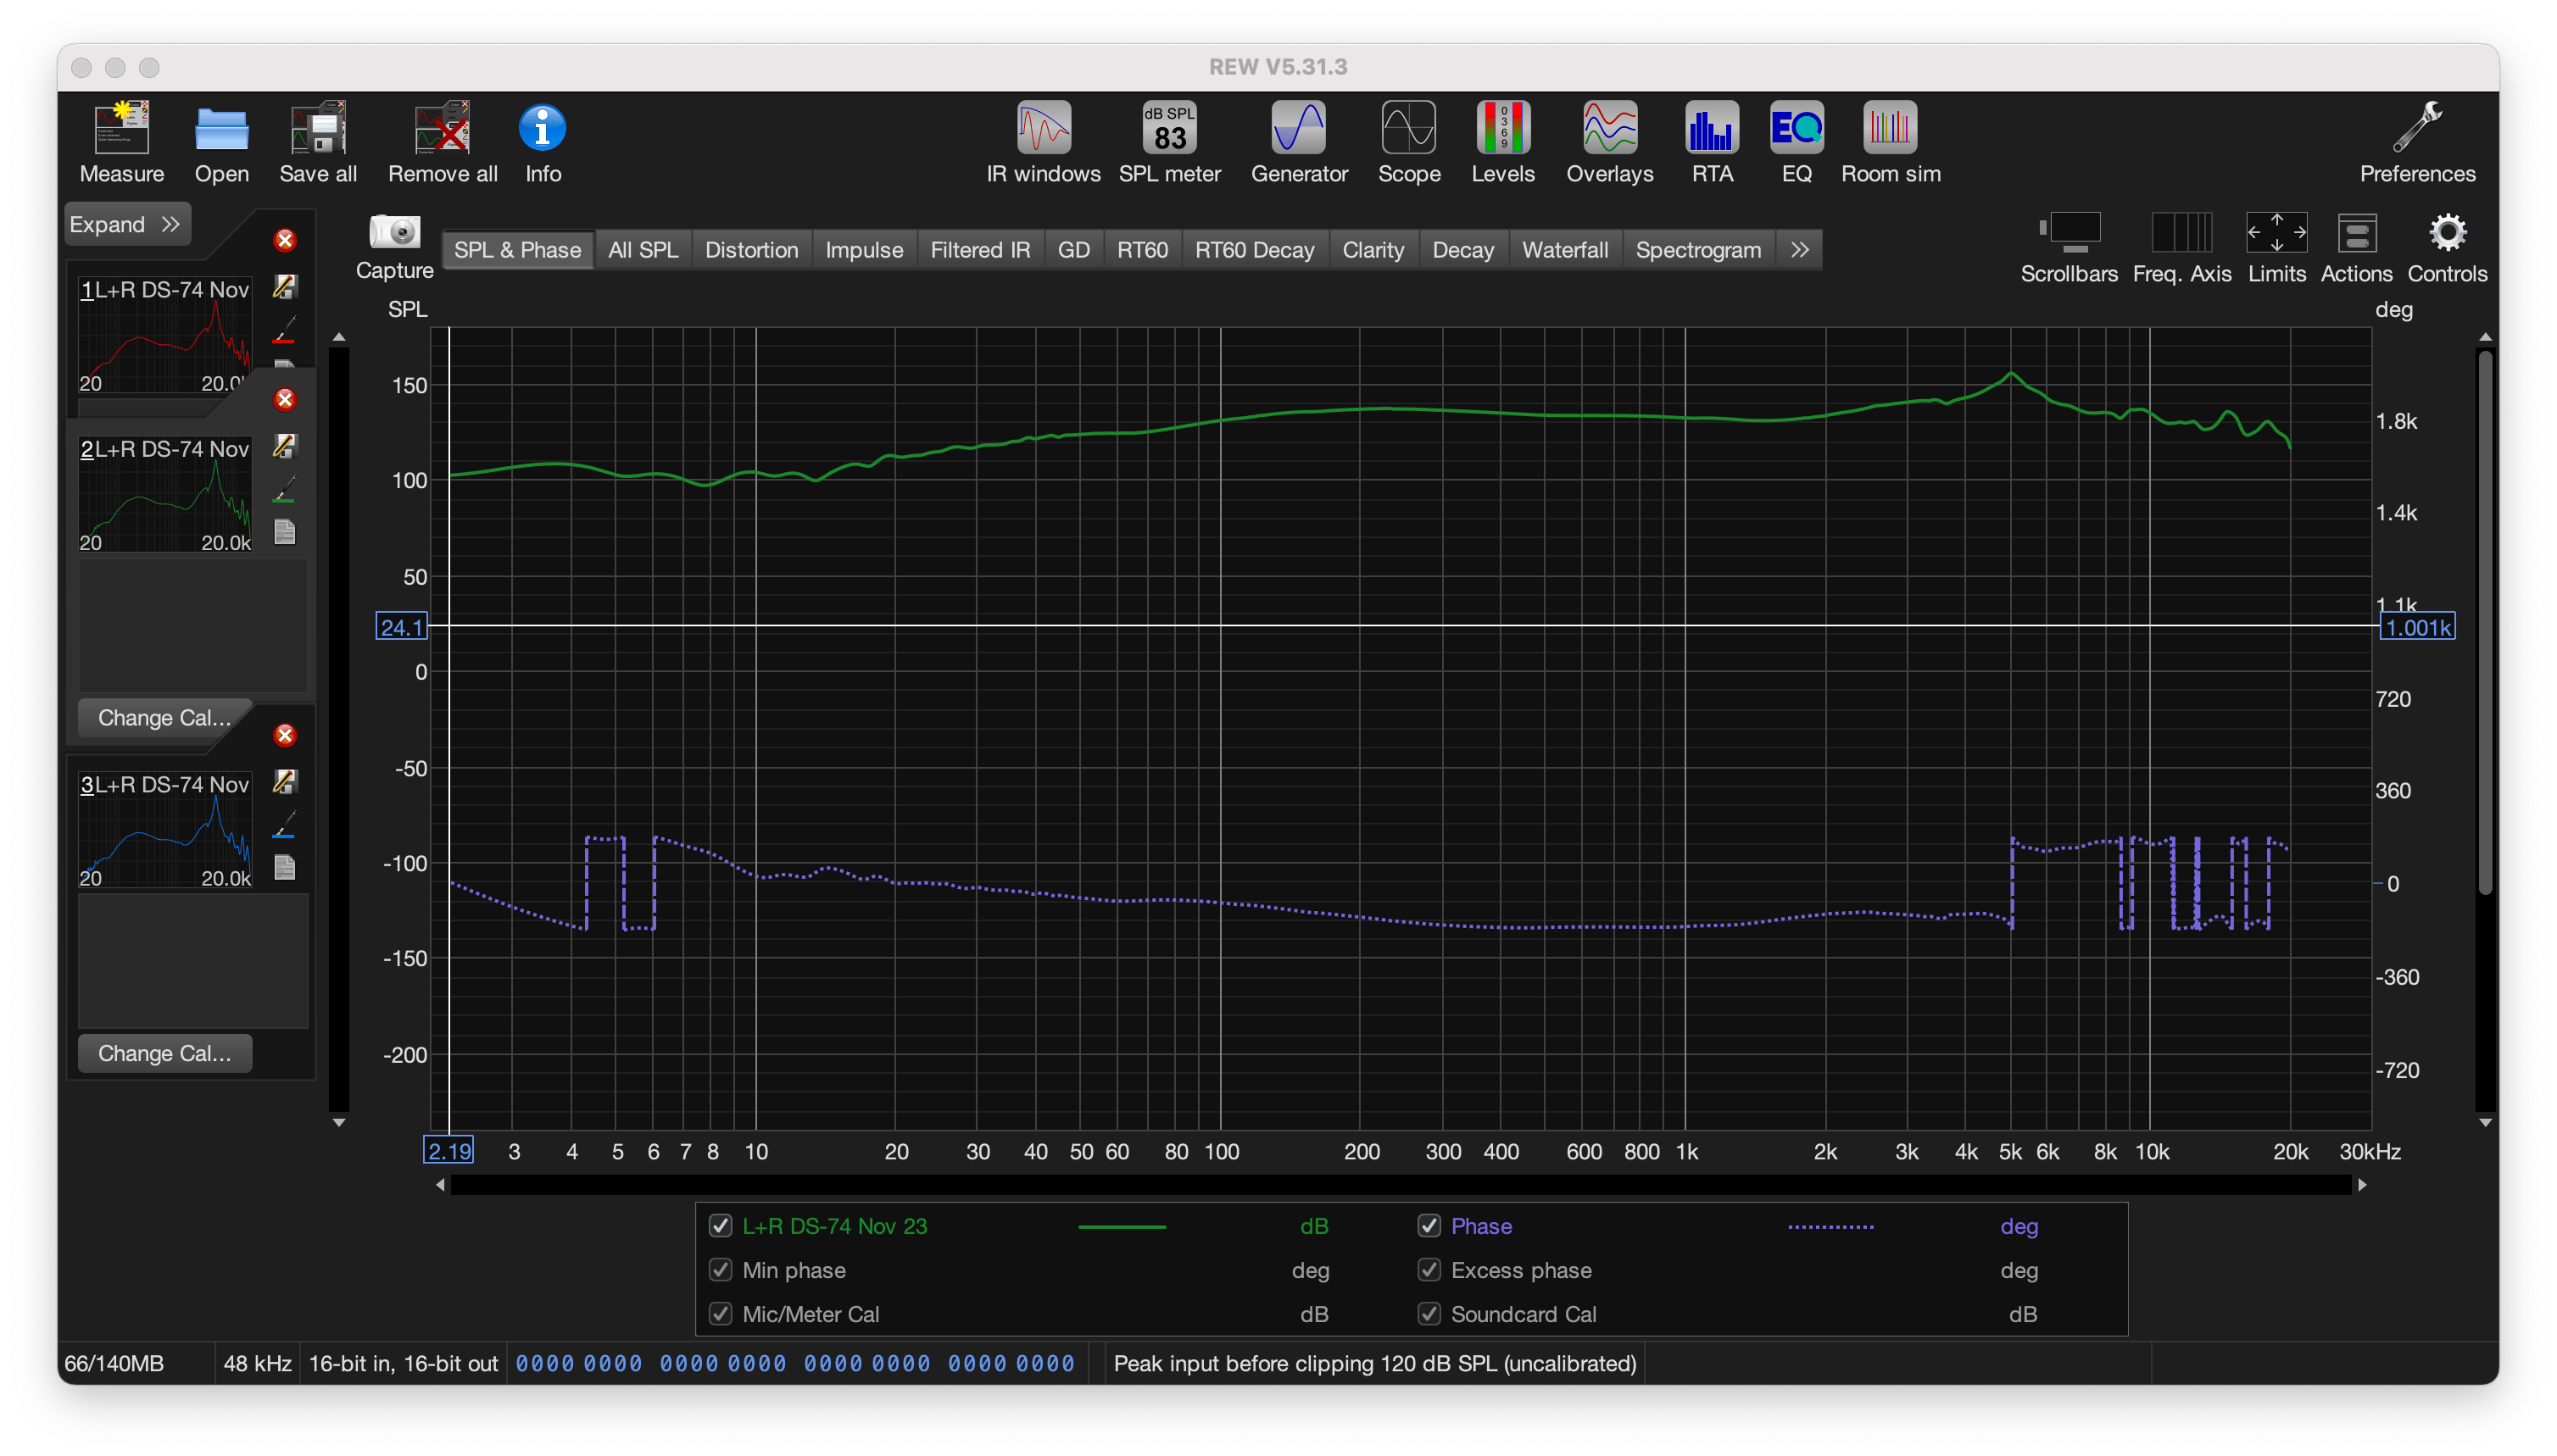The height and width of the screenshot is (1456, 2557).
Task: Toggle the Min phase checkbox
Action: tap(721, 1270)
